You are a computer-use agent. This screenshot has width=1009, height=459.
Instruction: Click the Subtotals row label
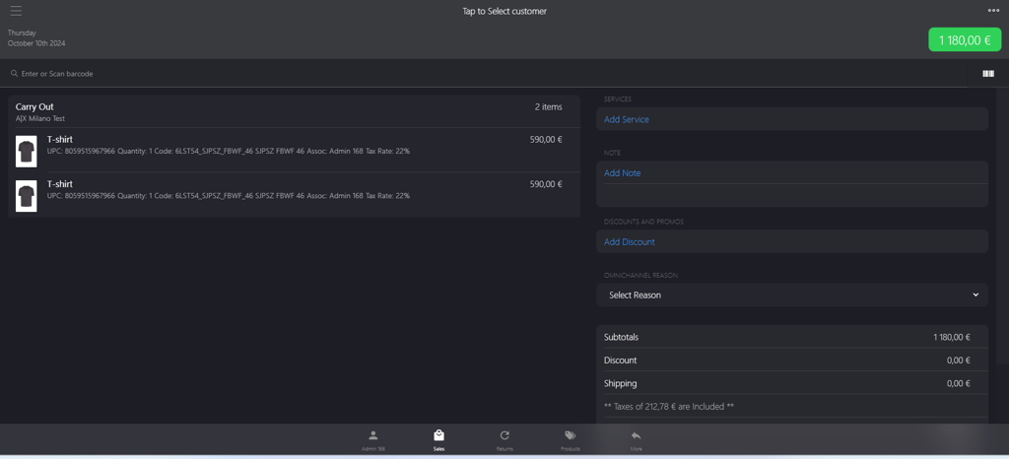[x=621, y=337]
